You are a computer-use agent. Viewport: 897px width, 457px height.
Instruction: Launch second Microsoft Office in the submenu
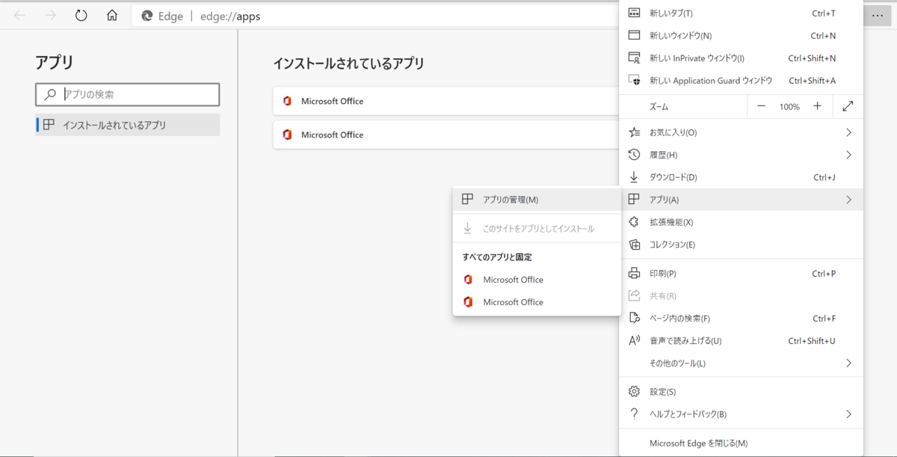[537, 302]
